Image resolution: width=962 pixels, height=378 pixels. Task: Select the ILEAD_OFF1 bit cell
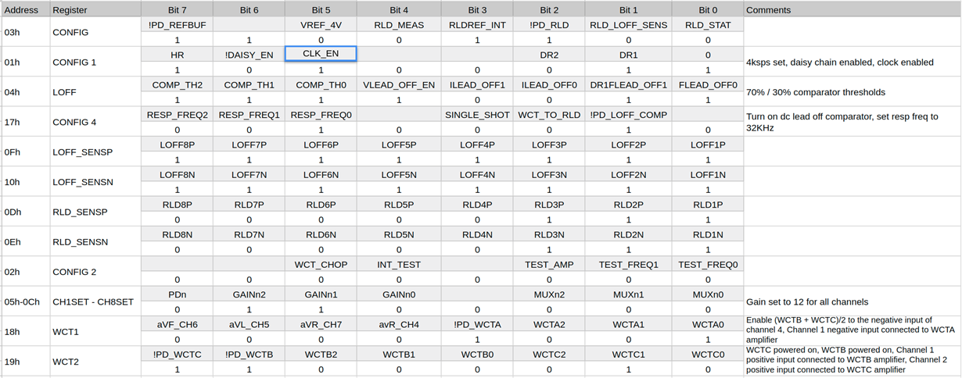478,84
